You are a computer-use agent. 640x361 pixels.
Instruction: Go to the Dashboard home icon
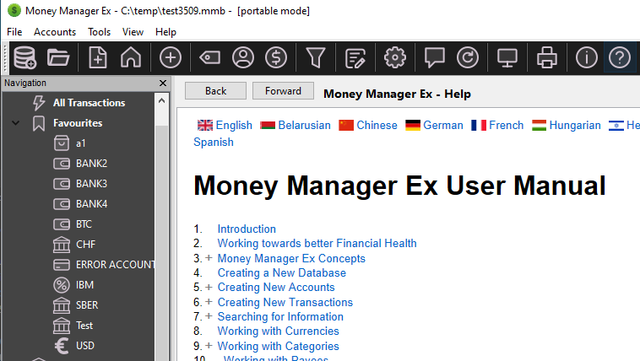(131, 57)
